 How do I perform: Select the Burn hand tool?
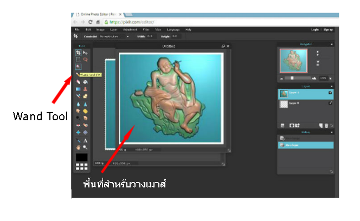tap(86, 118)
